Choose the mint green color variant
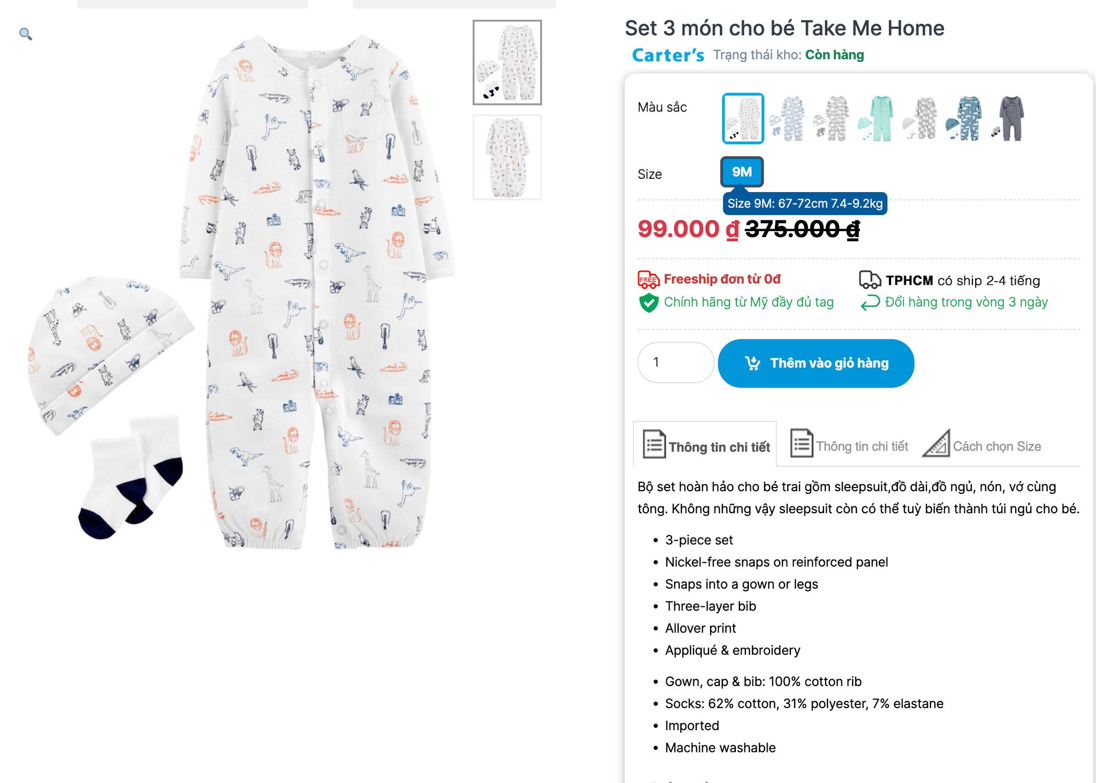The image size is (1096, 783). (876, 118)
